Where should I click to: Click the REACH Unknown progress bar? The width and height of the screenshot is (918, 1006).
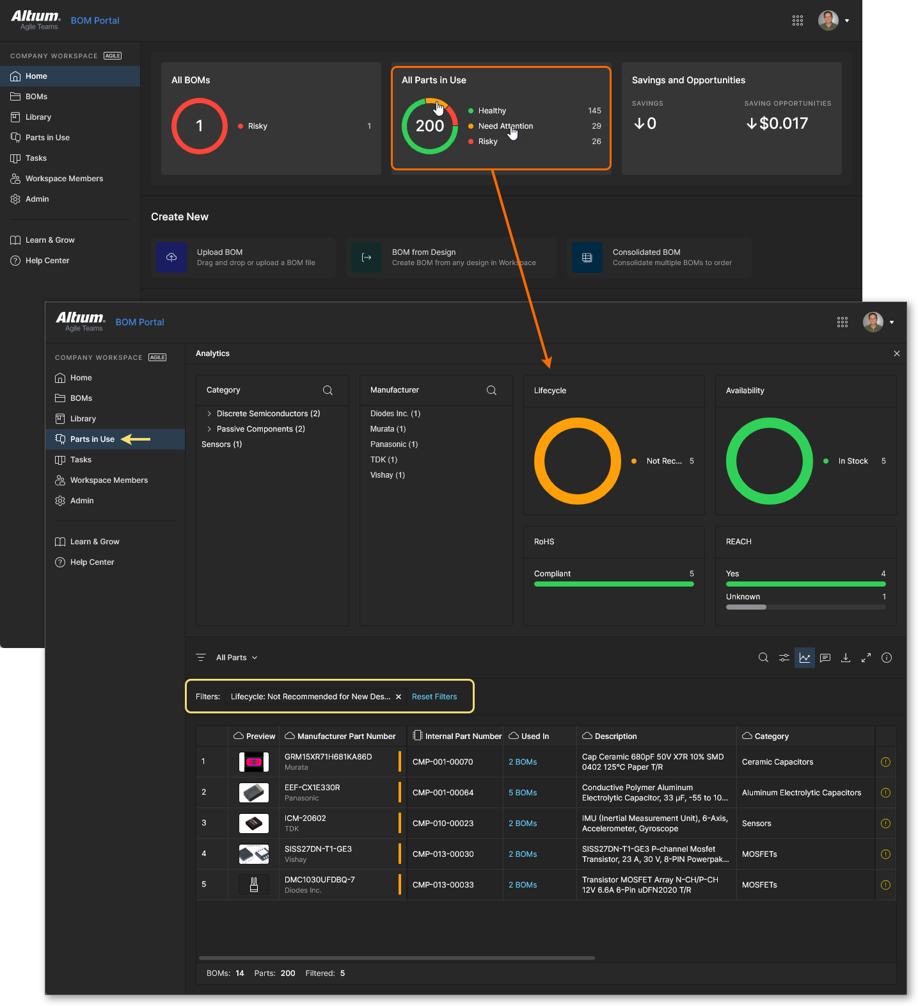(x=806, y=607)
